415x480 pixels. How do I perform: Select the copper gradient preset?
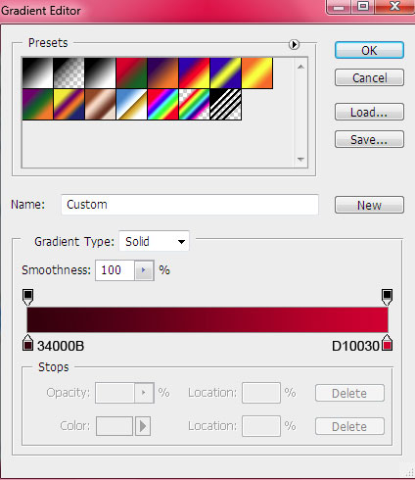(100, 104)
